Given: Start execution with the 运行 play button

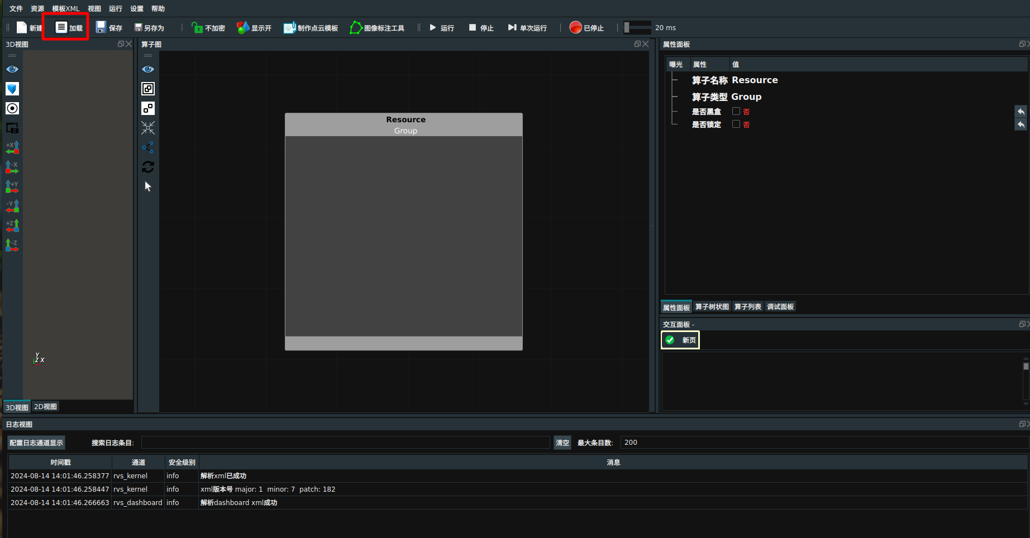Looking at the screenshot, I should point(441,27).
